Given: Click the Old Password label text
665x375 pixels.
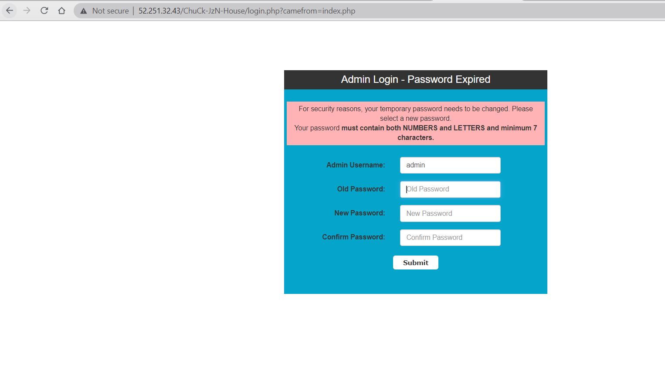Looking at the screenshot, I should pos(361,189).
